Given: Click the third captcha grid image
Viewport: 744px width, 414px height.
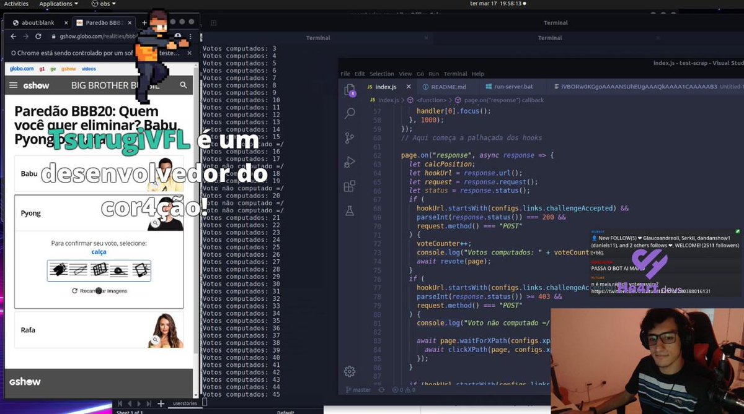Looking at the screenshot, I should tap(99, 270).
